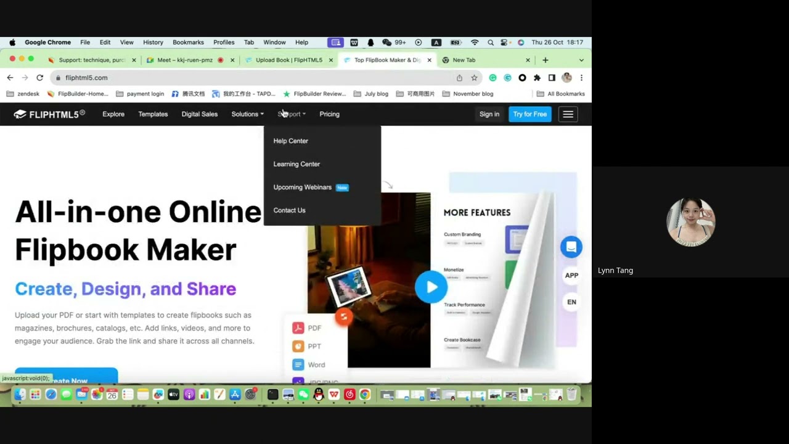Click the first green Grammarly extension icon
The image size is (789, 444).
click(493, 78)
